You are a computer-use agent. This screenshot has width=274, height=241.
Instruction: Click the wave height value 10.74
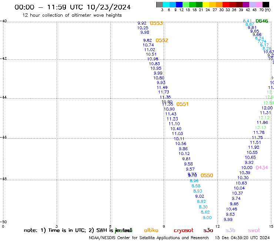coord(148,45)
